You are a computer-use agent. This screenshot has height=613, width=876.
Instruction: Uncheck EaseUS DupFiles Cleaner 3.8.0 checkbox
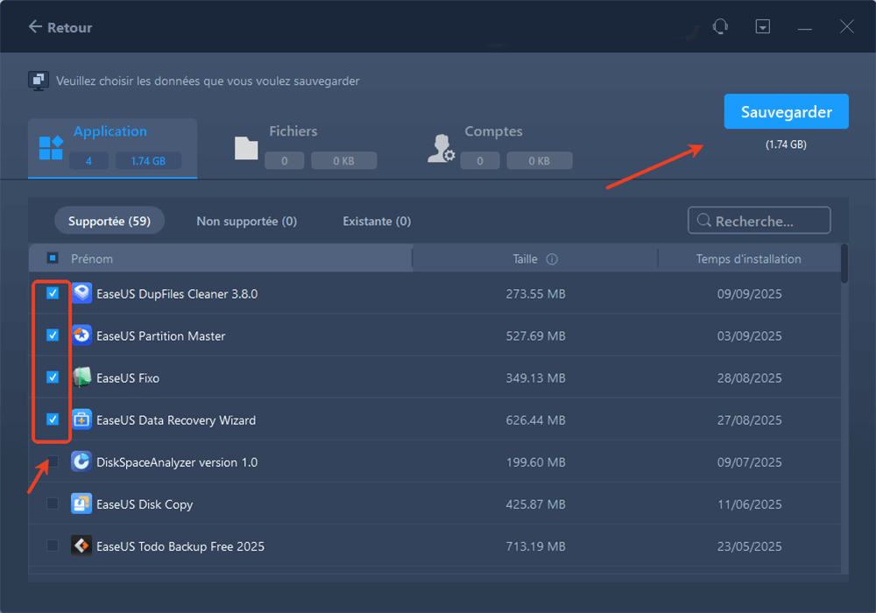tap(53, 293)
